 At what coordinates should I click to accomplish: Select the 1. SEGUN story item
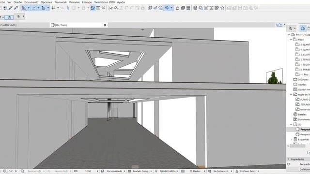pos(303,64)
